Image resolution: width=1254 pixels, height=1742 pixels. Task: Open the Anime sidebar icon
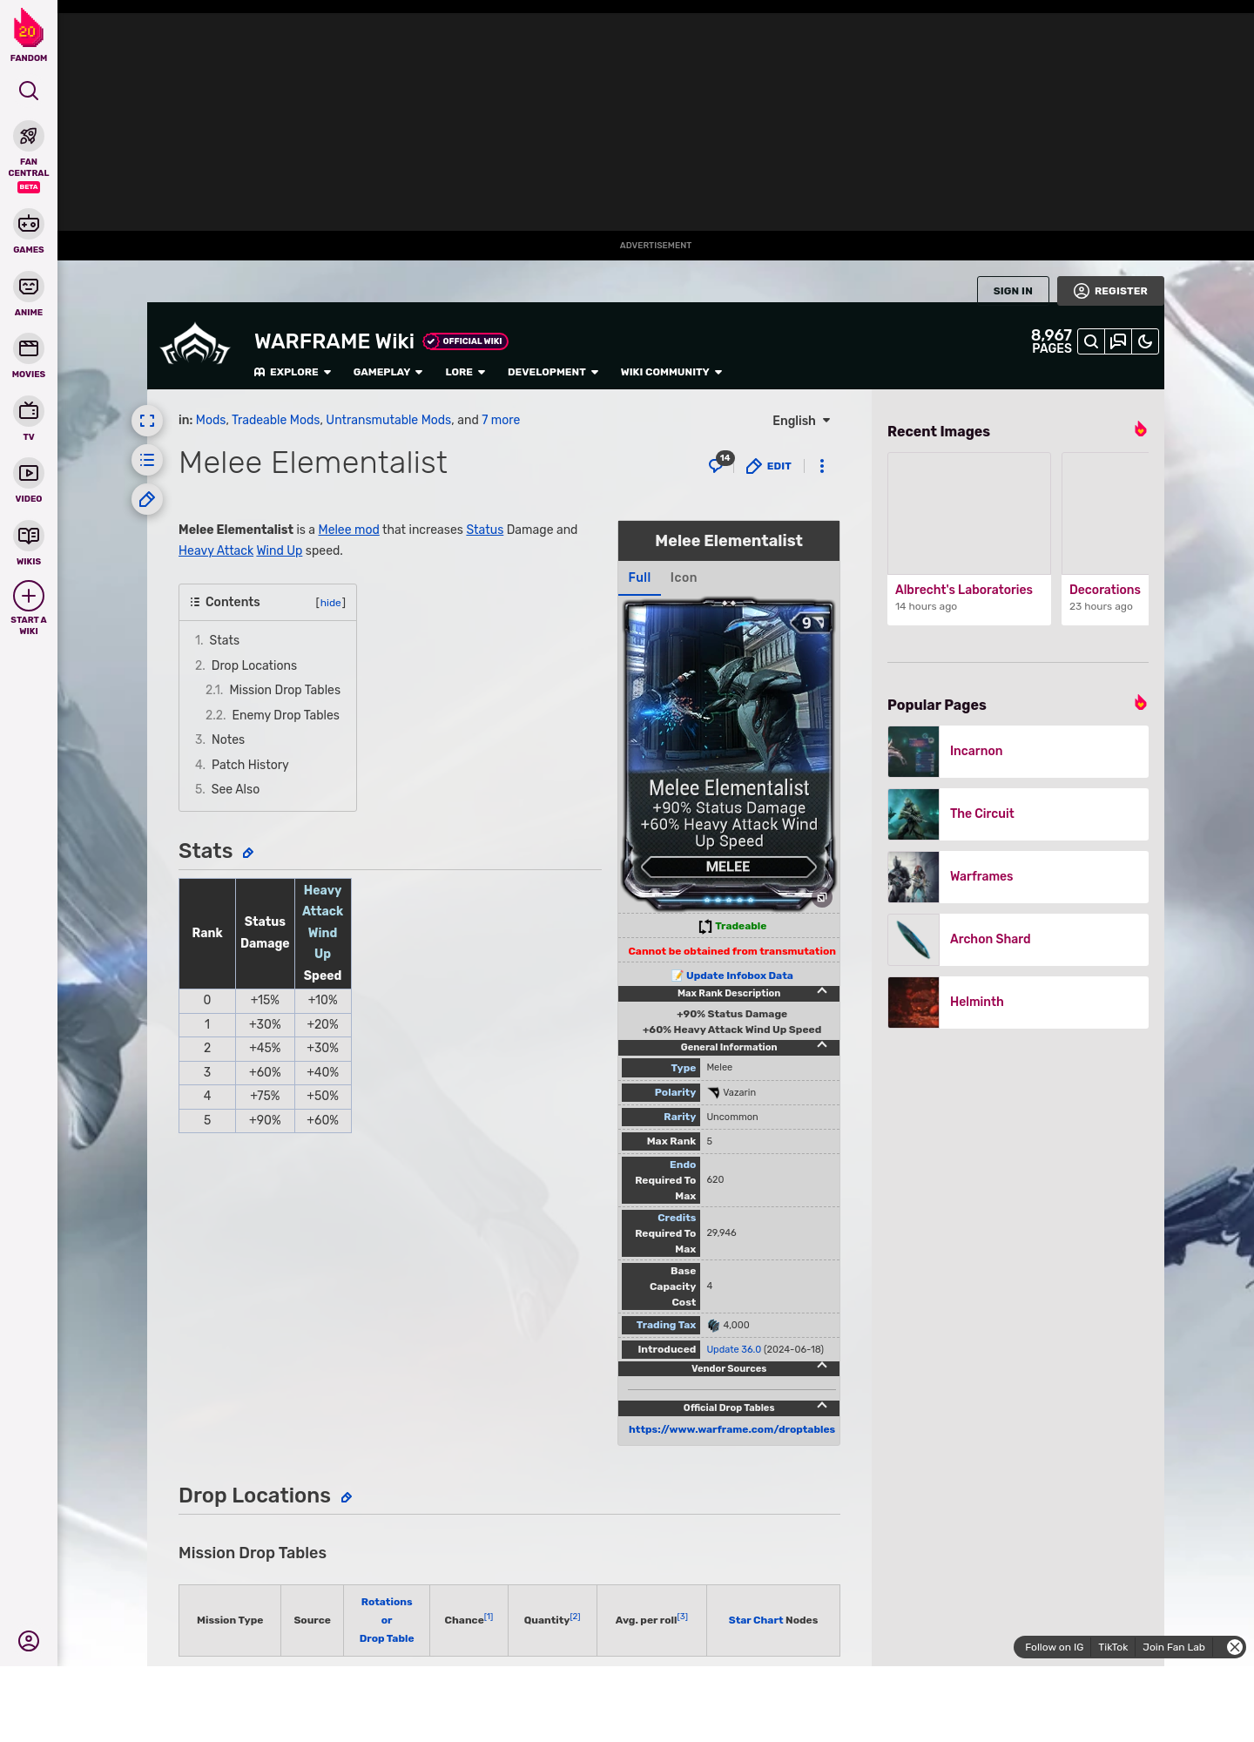point(29,287)
